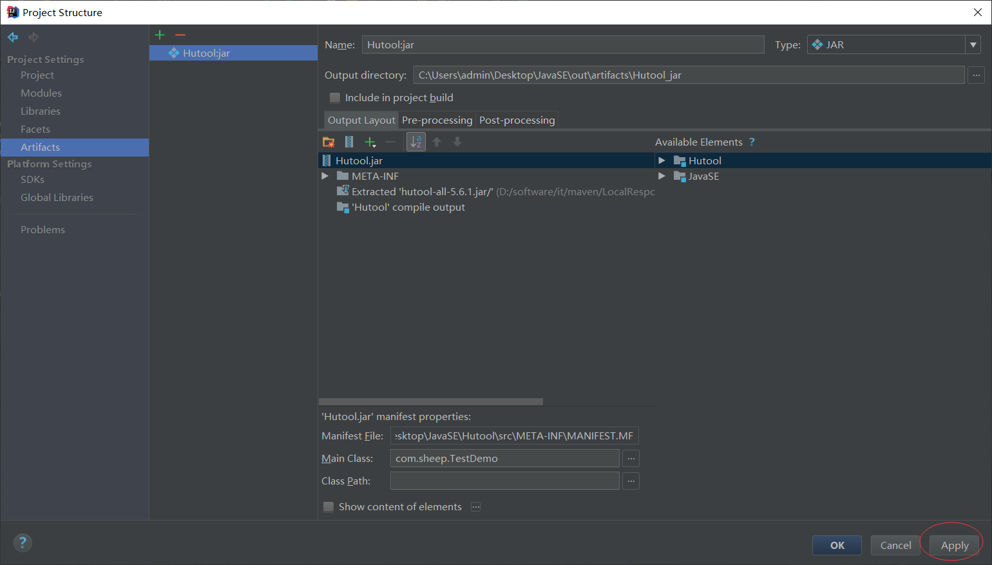The image size is (992, 565).
Task: Switch to Post-processing tab
Action: [517, 120]
